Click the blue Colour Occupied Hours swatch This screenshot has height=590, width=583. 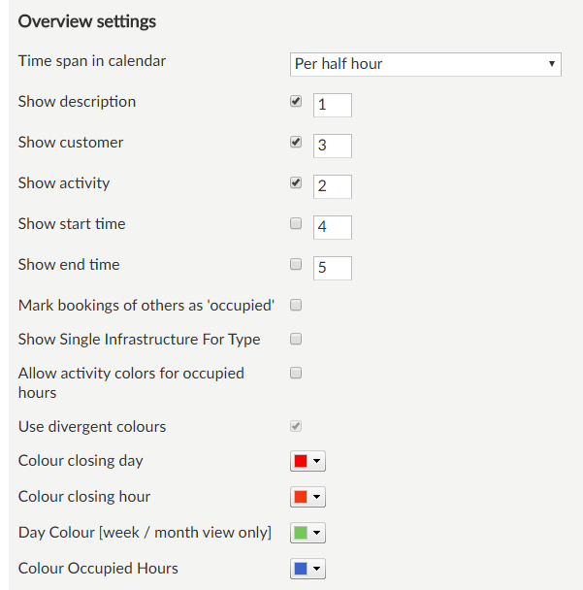tap(301, 570)
